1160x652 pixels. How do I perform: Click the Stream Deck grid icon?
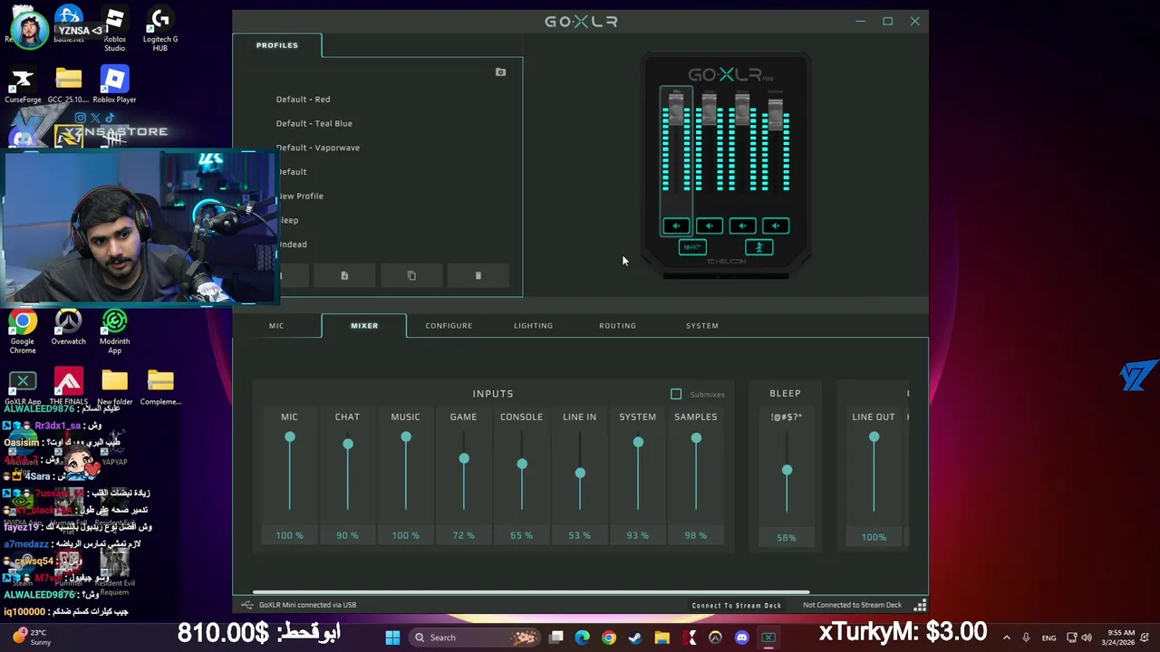tap(920, 605)
